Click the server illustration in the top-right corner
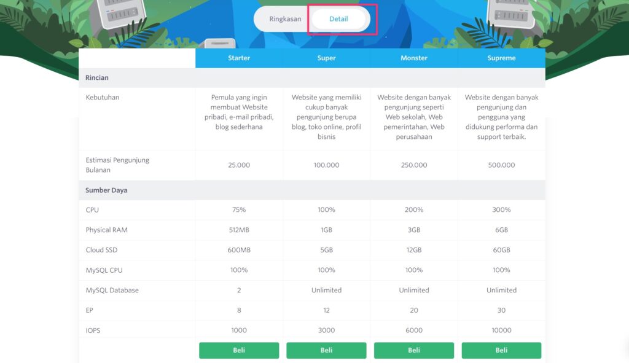629x363 pixels. (509, 17)
